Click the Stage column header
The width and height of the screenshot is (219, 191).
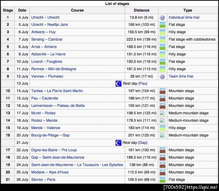pos(8,10)
